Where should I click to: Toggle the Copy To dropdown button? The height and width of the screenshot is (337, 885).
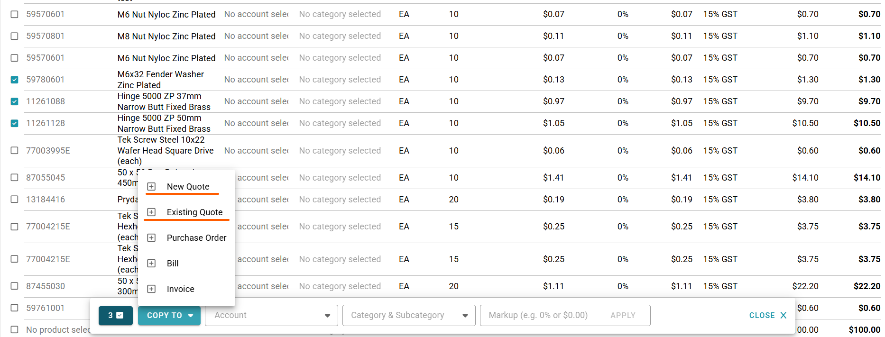[169, 316]
